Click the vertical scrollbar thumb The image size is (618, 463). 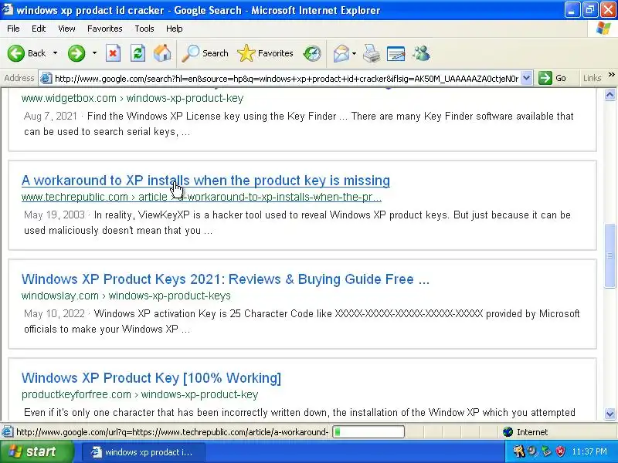coord(610,255)
